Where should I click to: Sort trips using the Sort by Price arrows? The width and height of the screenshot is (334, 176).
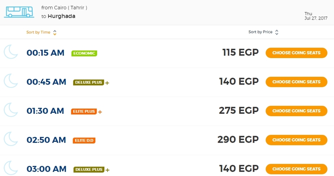pyautogui.click(x=277, y=33)
